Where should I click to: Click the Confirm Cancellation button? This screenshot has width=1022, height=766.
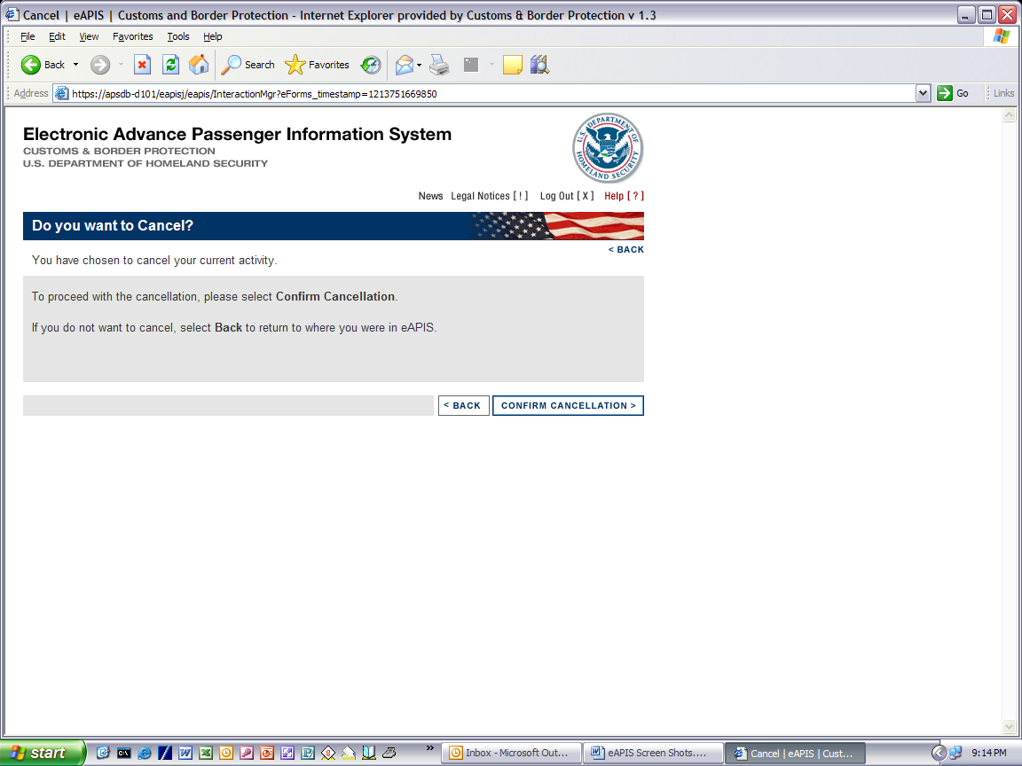(x=568, y=405)
